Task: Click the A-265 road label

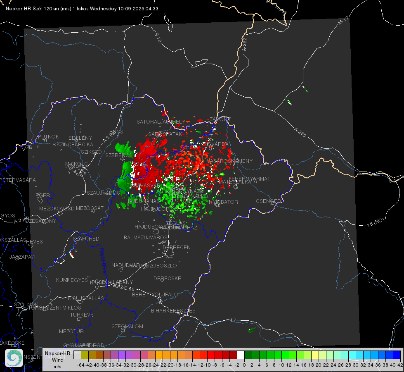Action: (300, 132)
